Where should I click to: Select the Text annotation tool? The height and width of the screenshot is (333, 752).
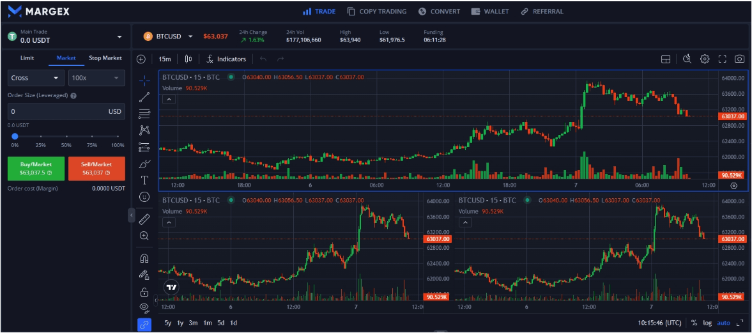coord(144,180)
